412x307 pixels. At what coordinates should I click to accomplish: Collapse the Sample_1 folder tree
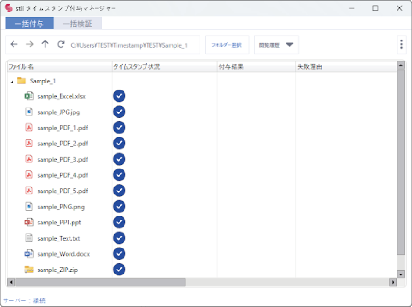11,81
